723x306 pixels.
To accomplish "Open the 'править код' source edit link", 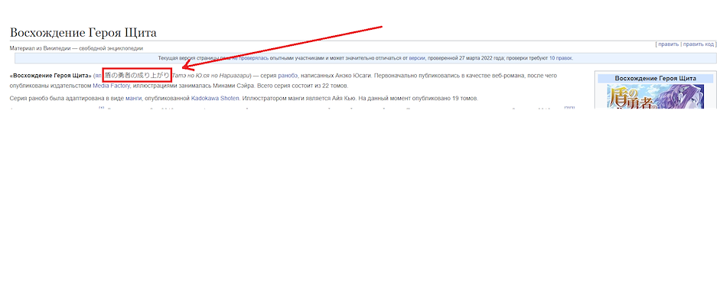I will tap(699, 44).
